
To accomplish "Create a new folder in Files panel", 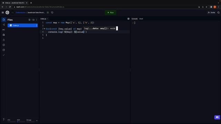I will (33, 20).
